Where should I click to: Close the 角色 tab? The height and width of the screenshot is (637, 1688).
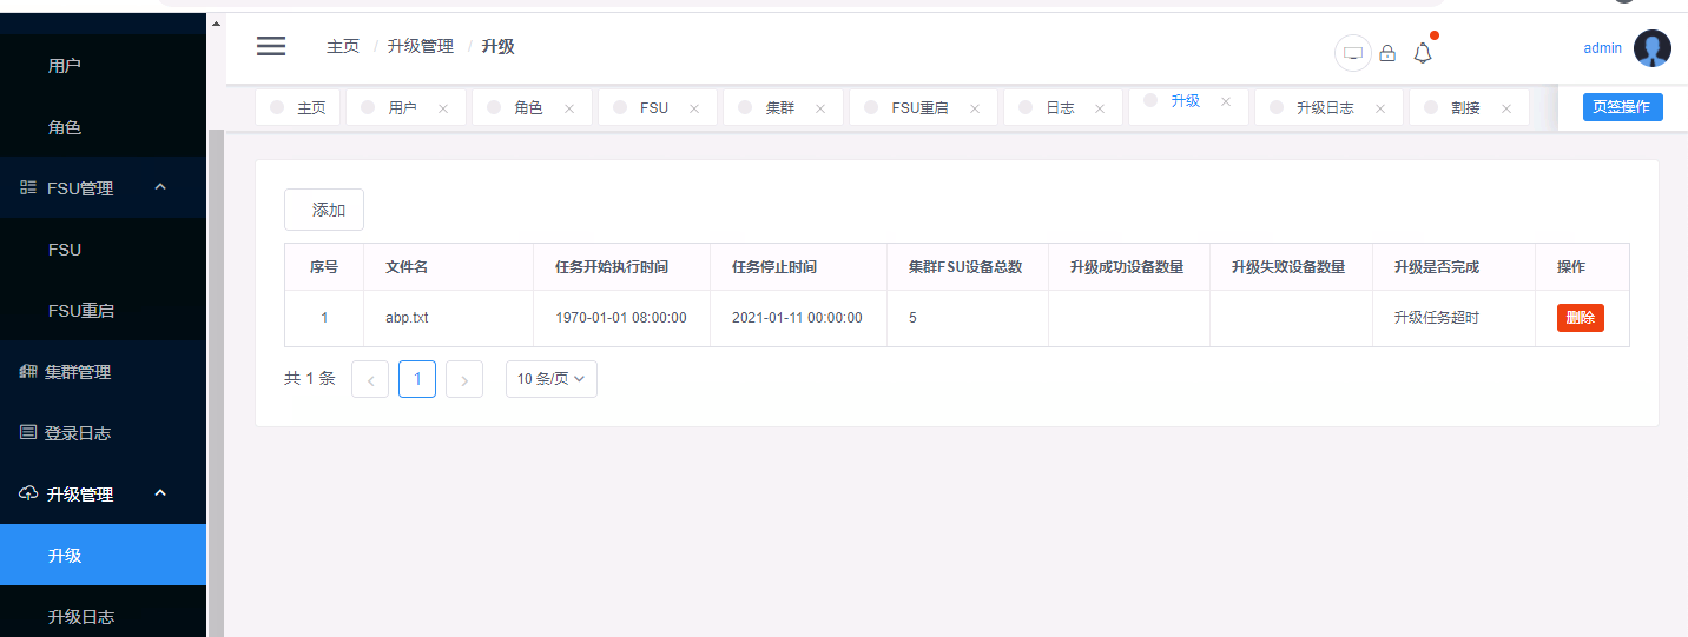pos(569,109)
